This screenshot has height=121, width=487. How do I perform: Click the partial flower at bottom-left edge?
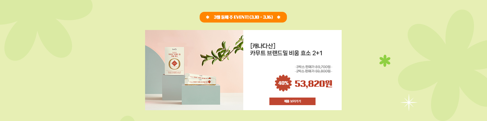click(127, 118)
